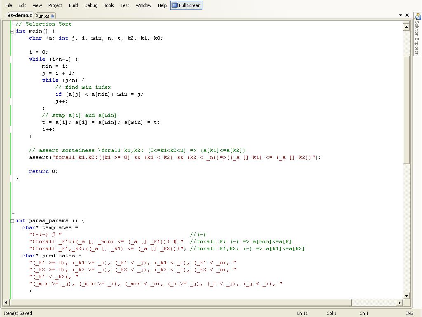Toggle Full Screen mode off
Image resolution: width=422 pixels, height=317 pixels.
point(186,5)
